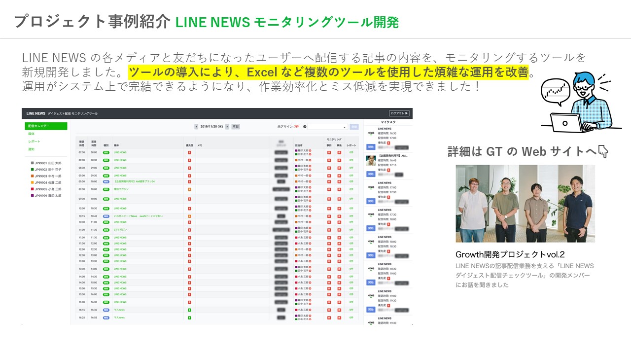Open the 増田マガジン media link

click(x=121, y=189)
